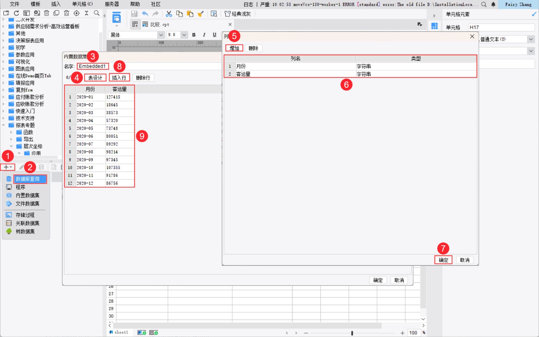Viewport: 539px width, 337px height.
Task: Toggle italic formatting with the I button
Action: [x=204, y=35]
